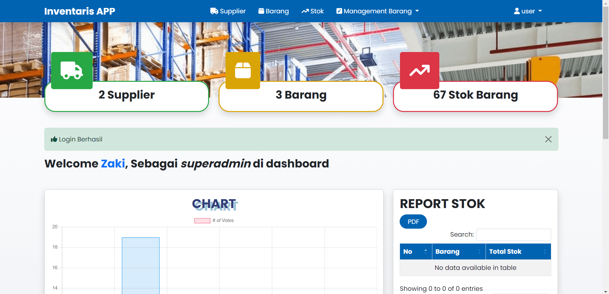The image size is (609, 294).
Task: Click the PDF export button
Action: click(x=413, y=222)
